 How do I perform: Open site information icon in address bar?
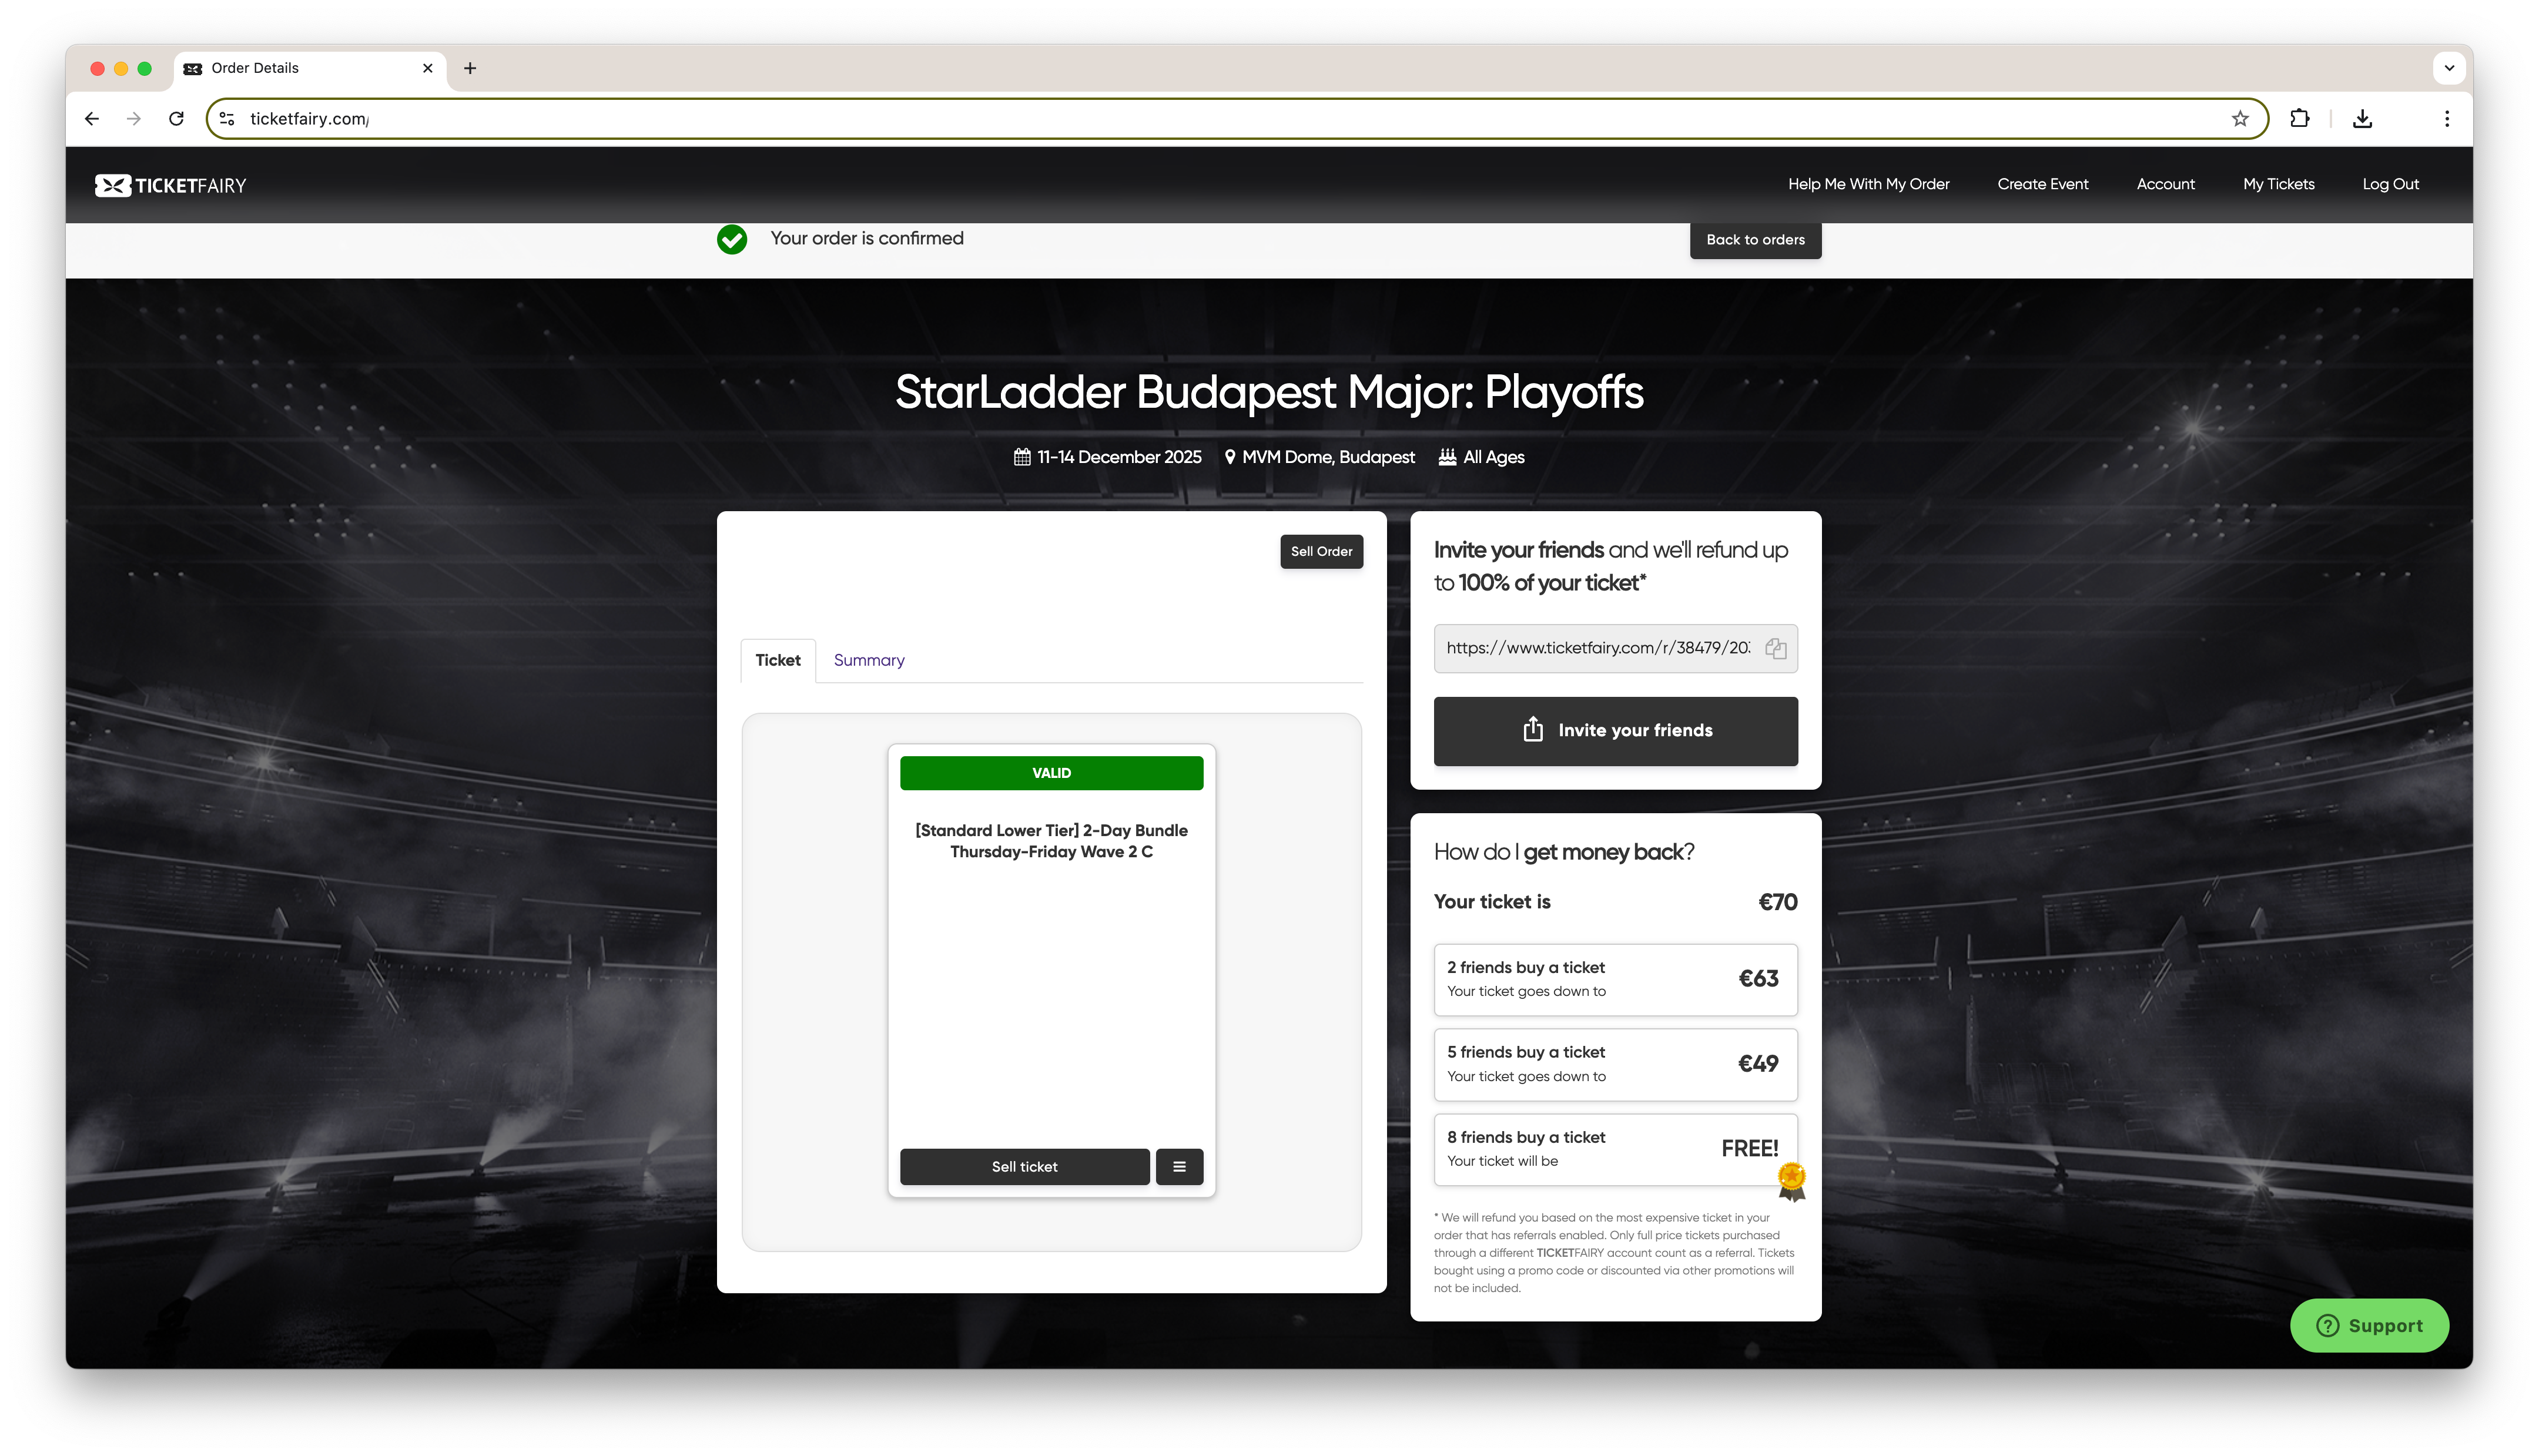(227, 119)
